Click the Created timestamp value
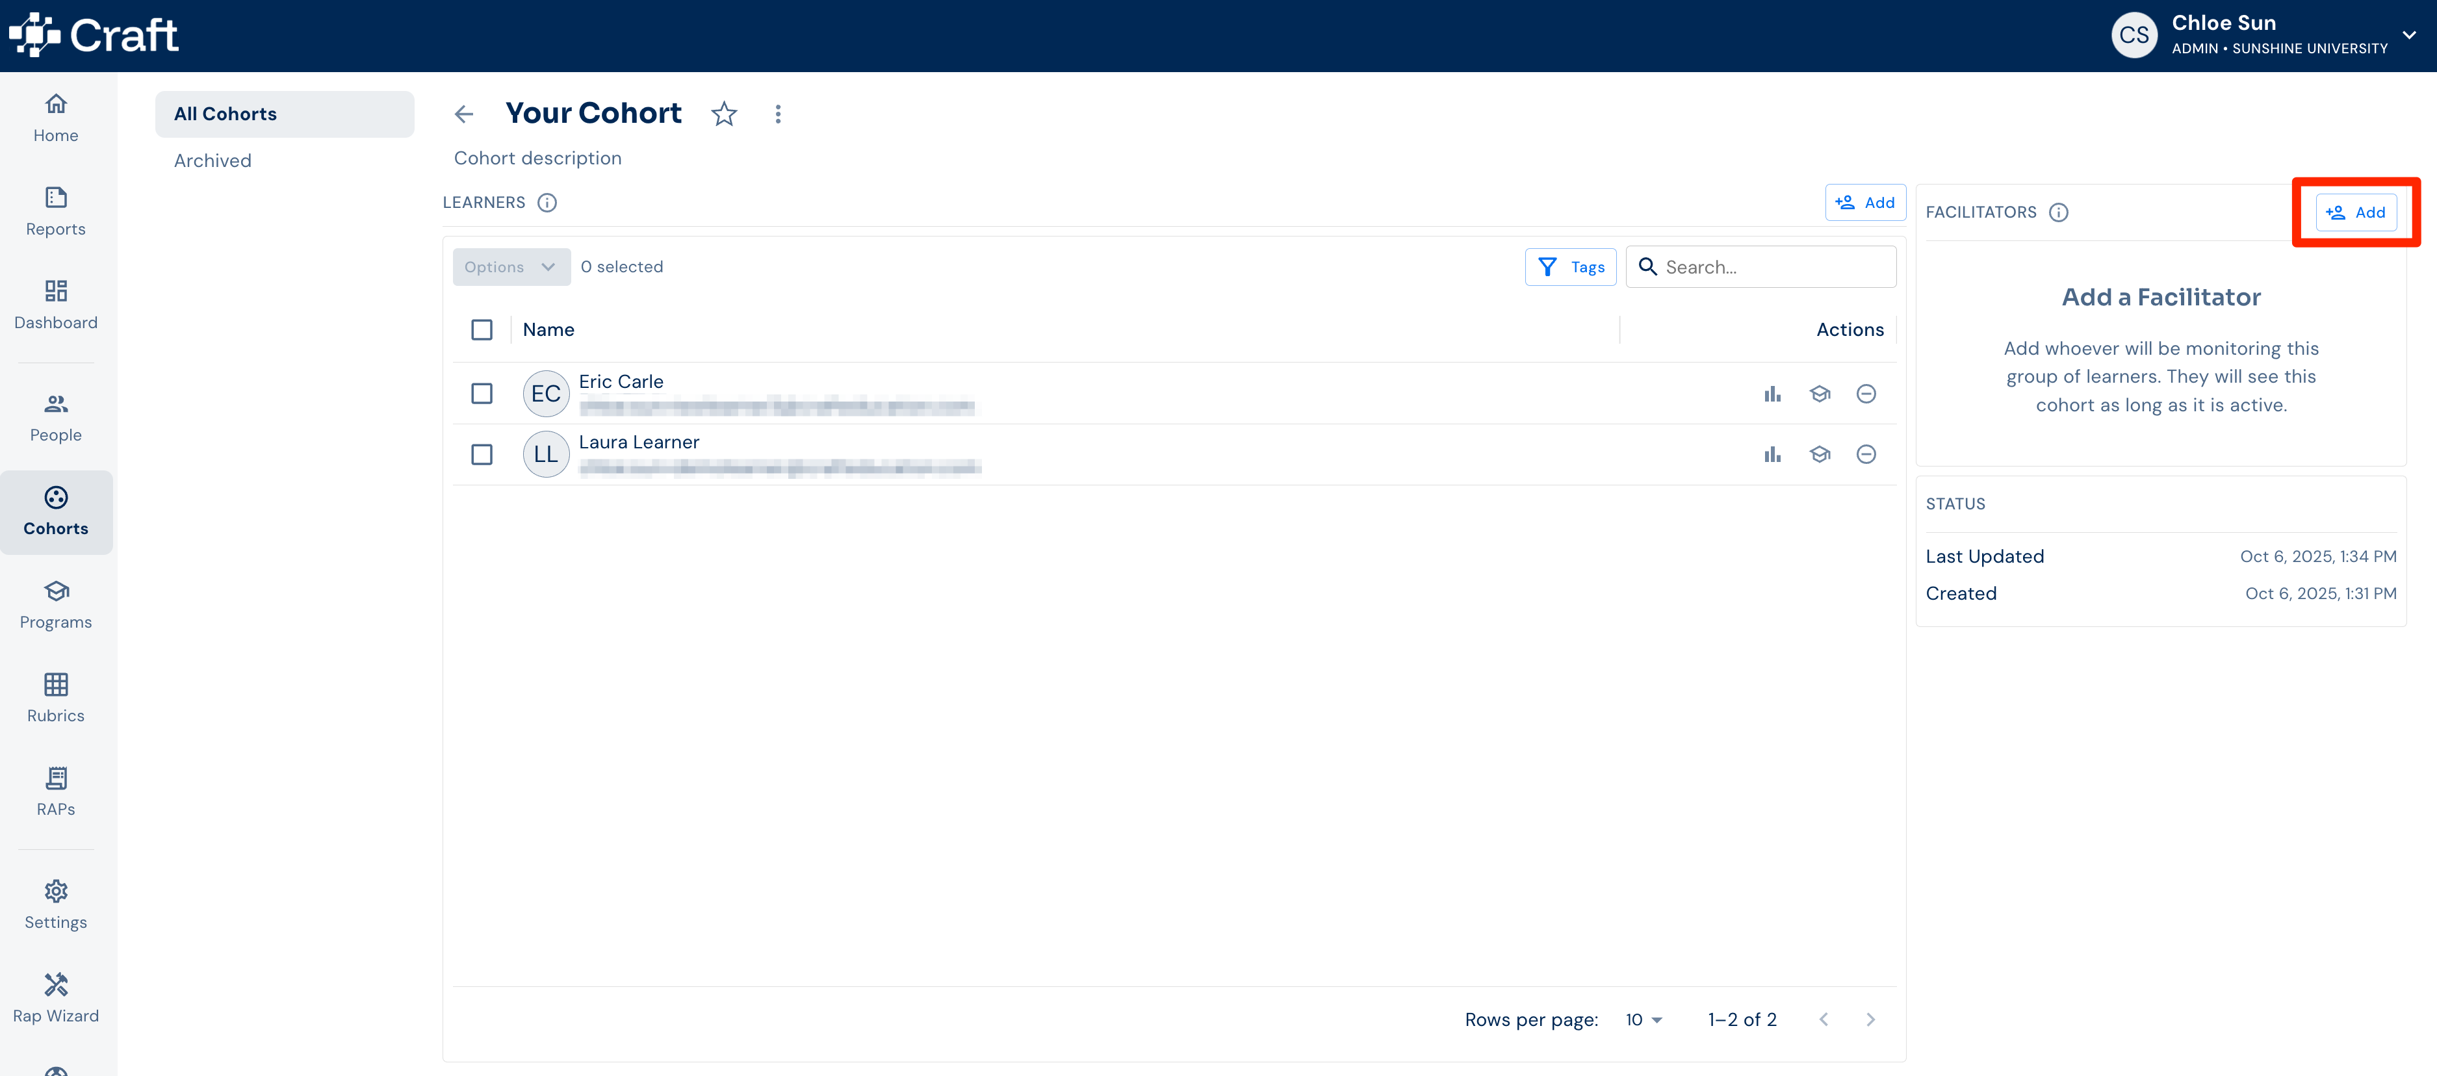The image size is (2437, 1076). (x=2319, y=593)
